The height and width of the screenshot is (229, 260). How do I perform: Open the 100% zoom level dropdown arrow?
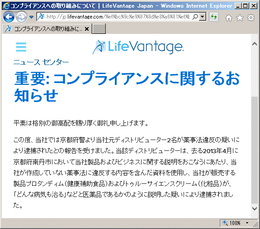pos(247,223)
